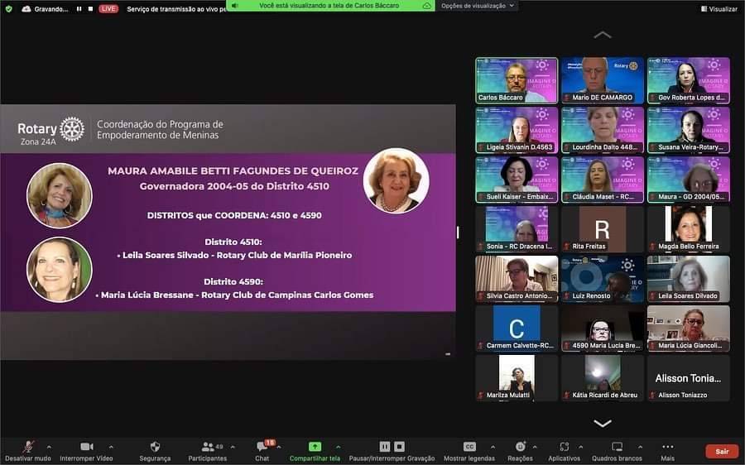Open the Chat panel

[262, 447]
